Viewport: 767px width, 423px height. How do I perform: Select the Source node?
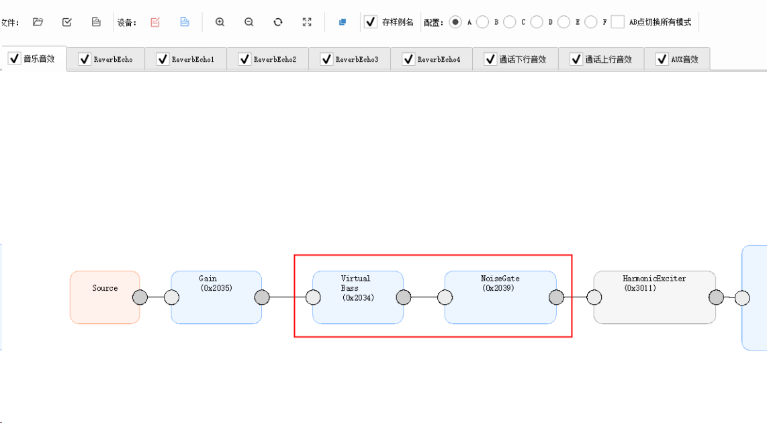[x=105, y=297]
